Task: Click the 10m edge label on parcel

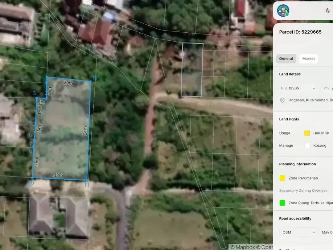Action: coord(50,90)
